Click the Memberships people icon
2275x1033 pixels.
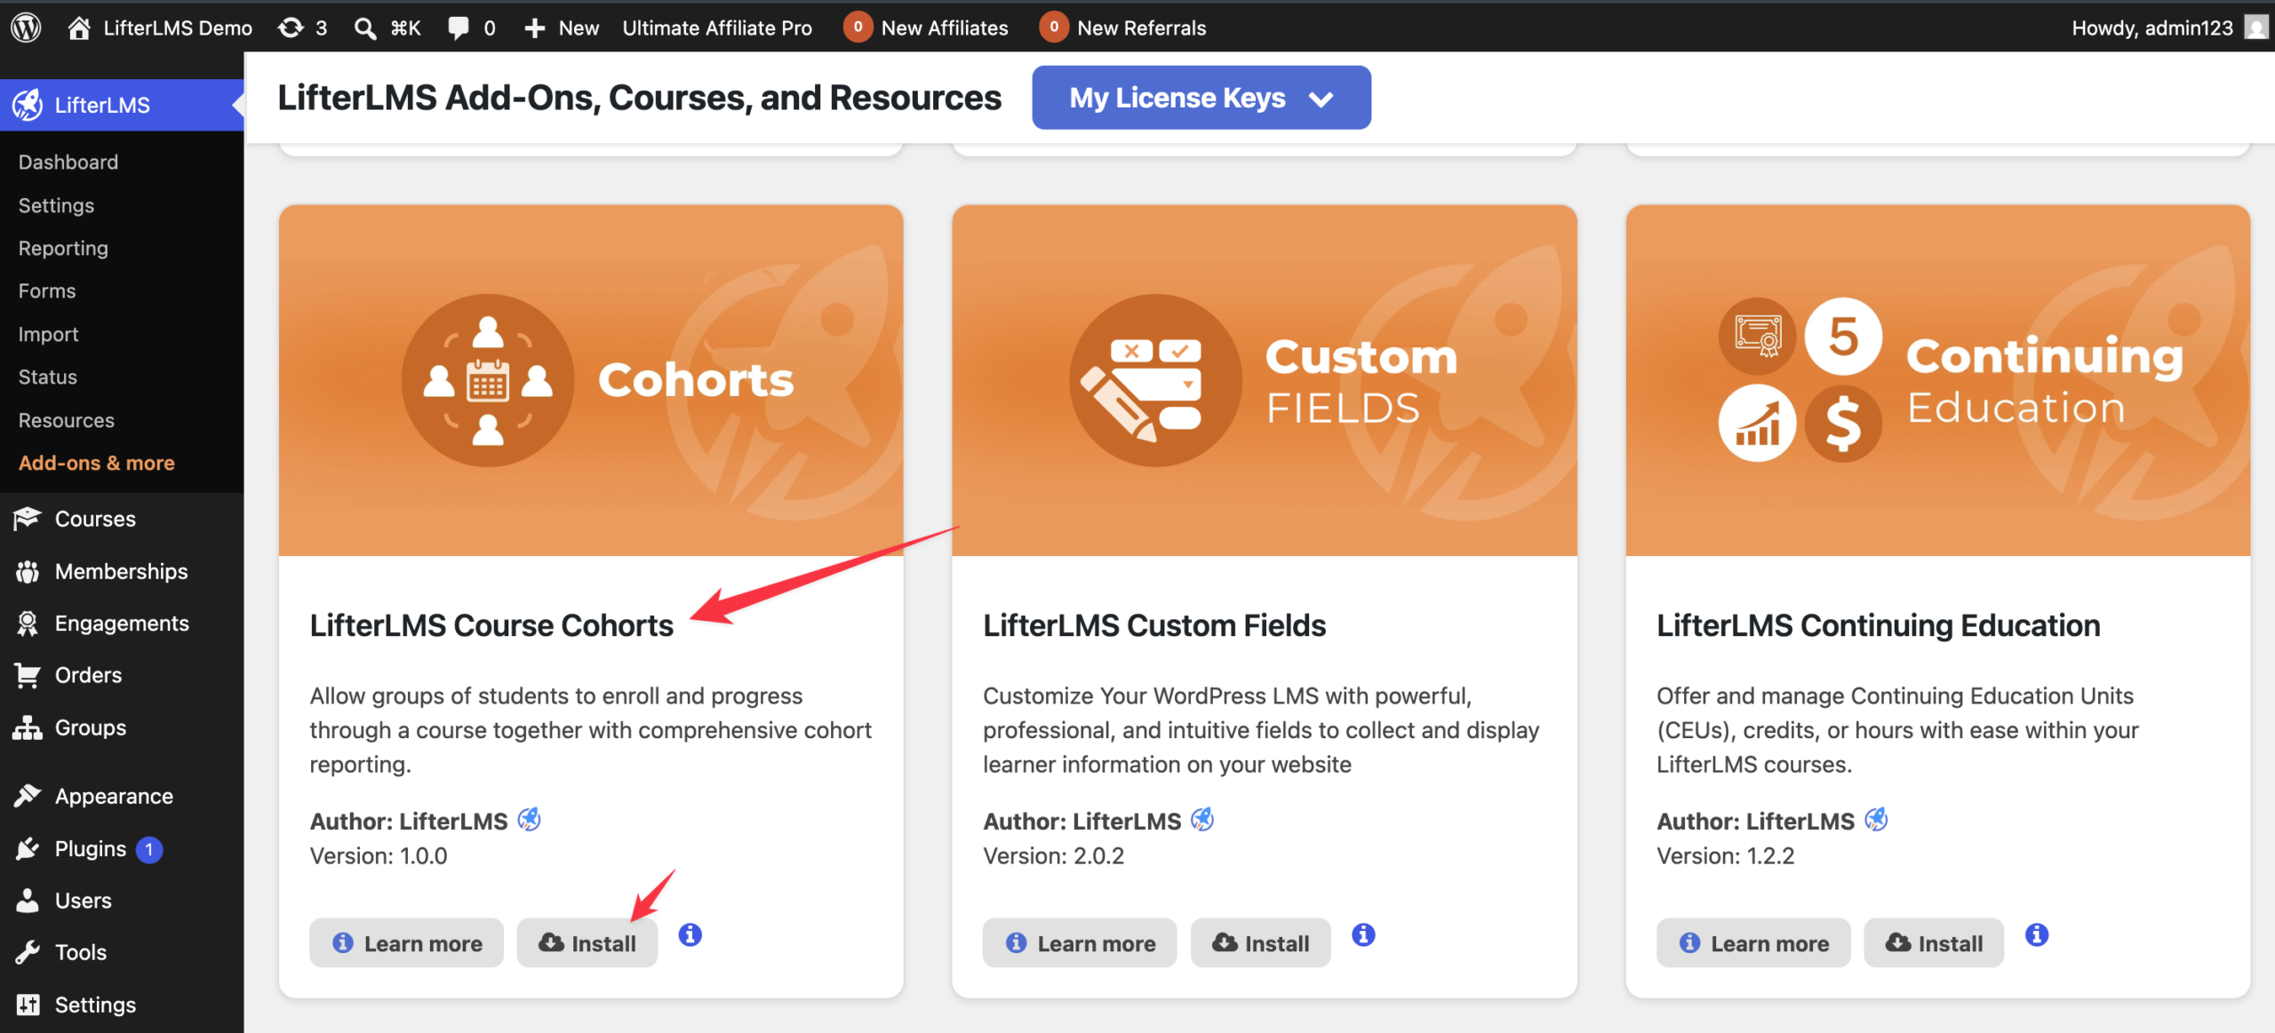coord(28,571)
